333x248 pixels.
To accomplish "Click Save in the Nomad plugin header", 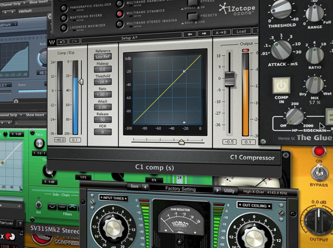I will [x=134, y=186].
